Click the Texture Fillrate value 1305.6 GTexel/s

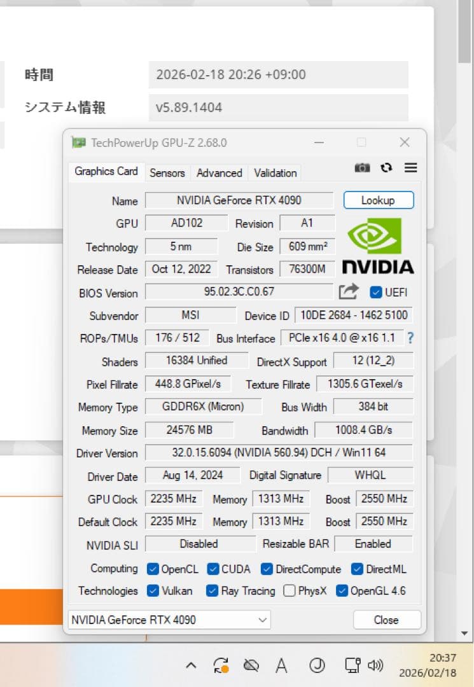pyautogui.click(x=365, y=384)
